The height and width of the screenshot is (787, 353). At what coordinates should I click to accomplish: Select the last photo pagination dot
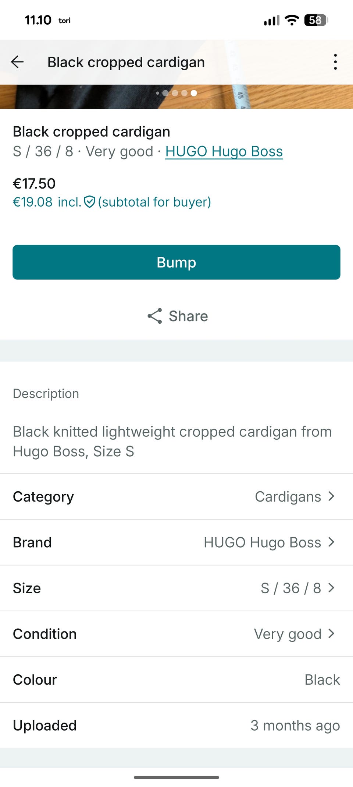click(x=194, y=93)
